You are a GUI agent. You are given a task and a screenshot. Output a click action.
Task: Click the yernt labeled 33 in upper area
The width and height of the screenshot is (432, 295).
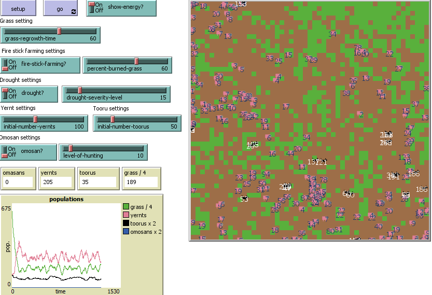tap(270, 59)
